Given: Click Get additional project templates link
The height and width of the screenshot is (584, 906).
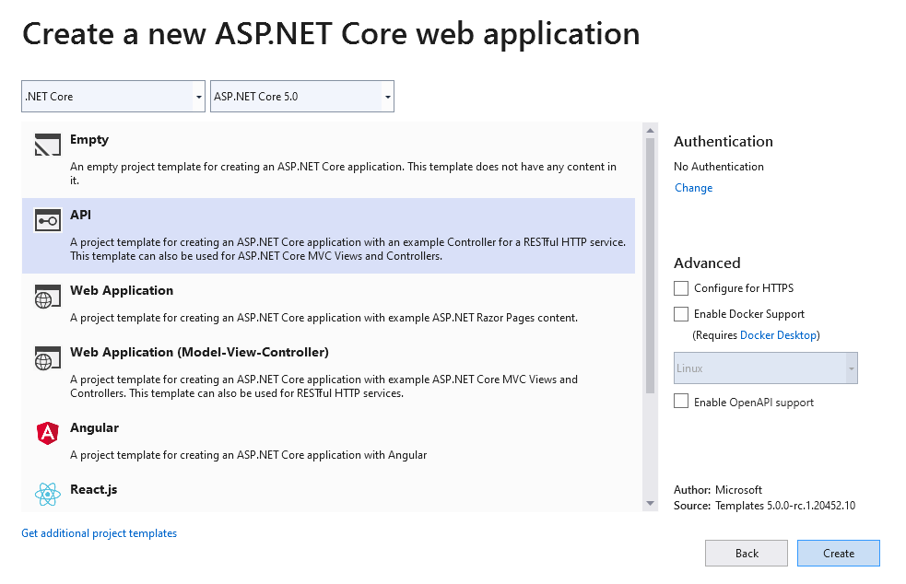Looking at the screenshot, I should tap(100, 533).
